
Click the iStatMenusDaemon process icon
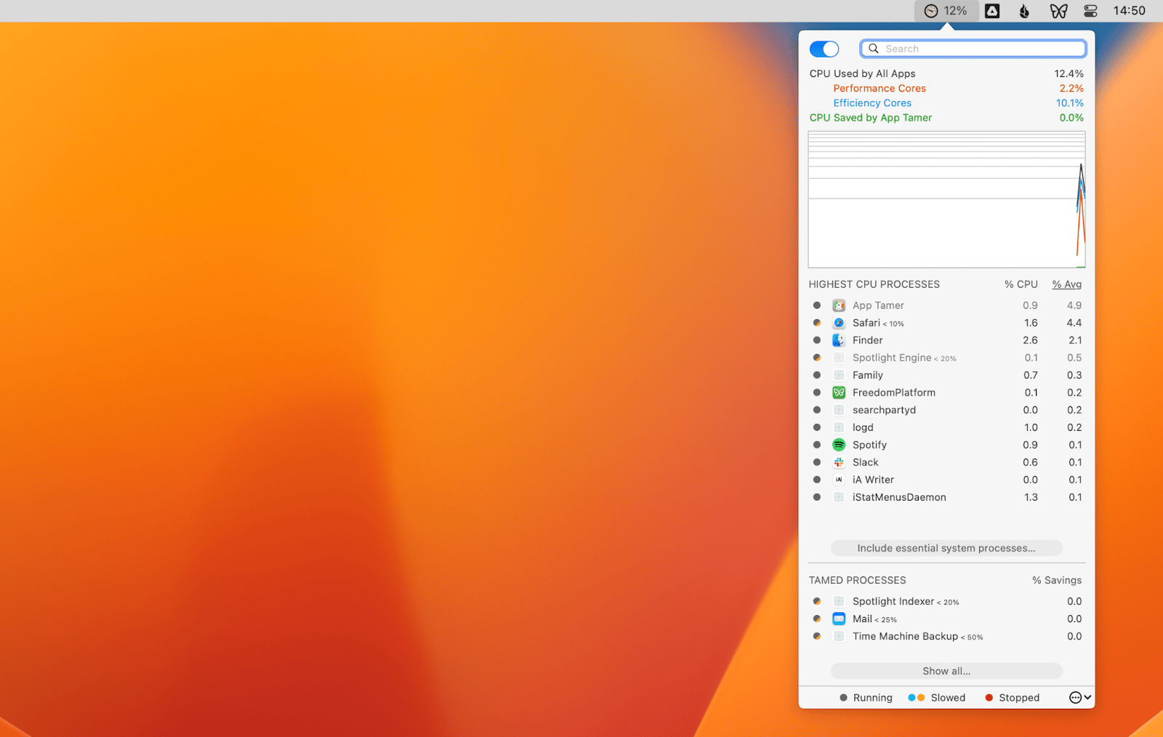click(x=839, y=497)
